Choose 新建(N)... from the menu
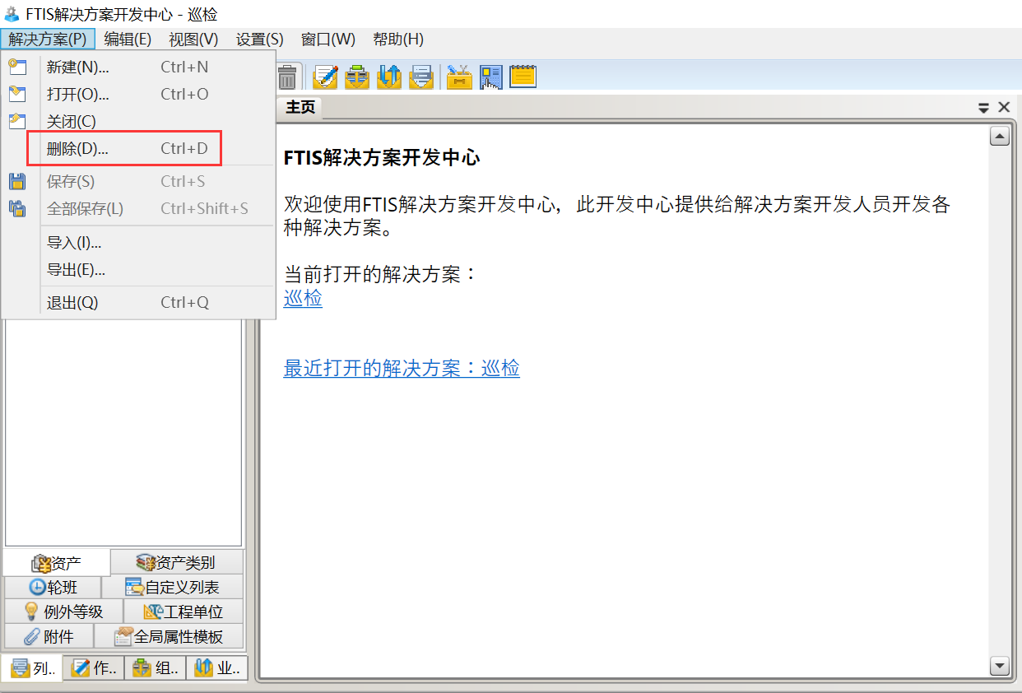 click(77, 67)
